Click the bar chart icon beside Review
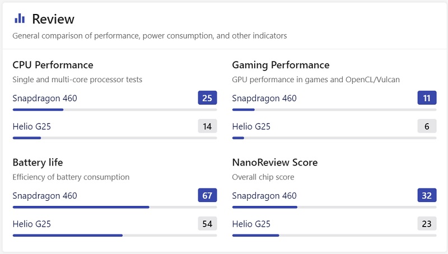Image resolution: width=448 pixels, height=254 pixels. [20, 18]
